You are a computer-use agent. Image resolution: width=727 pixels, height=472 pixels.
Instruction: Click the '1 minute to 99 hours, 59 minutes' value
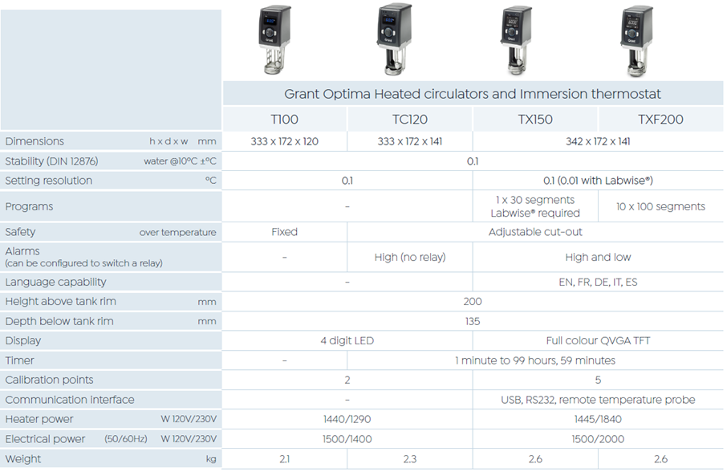click(535, 360)
